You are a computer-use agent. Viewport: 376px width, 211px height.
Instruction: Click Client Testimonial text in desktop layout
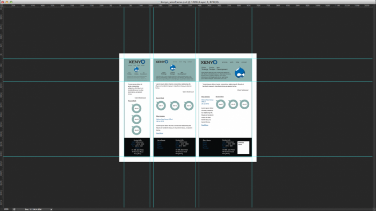(243, 90)
